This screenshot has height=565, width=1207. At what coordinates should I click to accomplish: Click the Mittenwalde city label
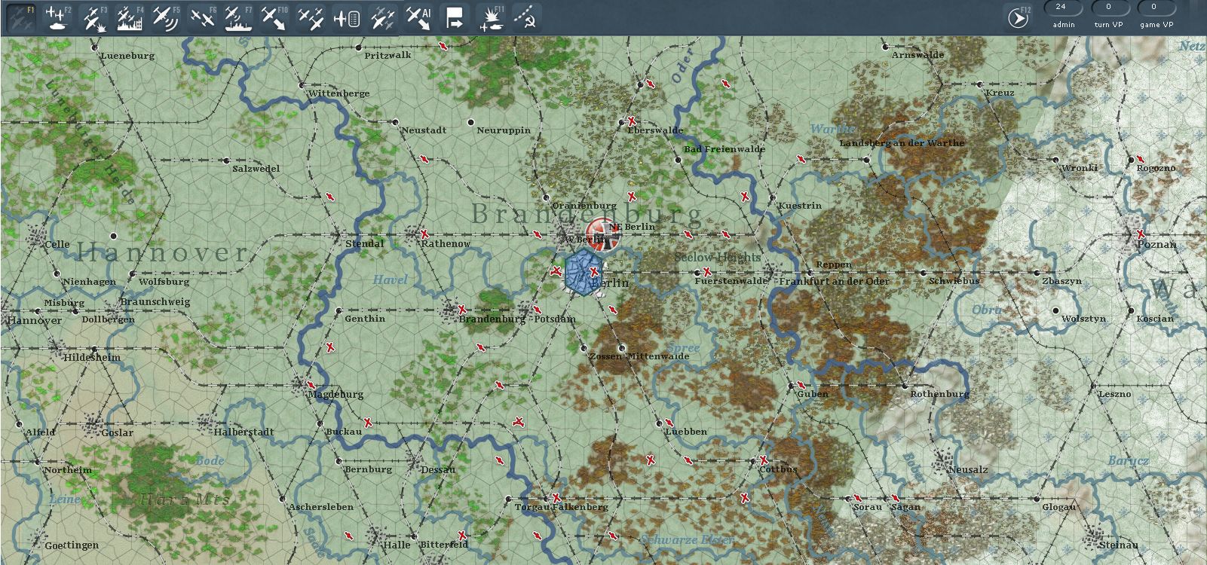(658, 356)
